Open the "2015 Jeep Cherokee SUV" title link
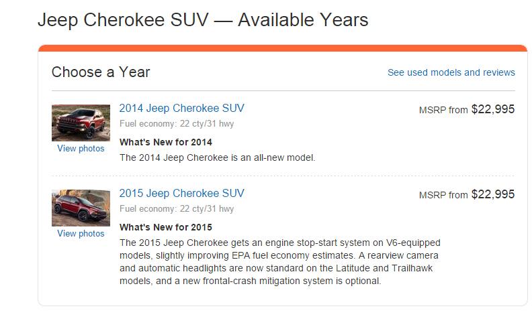Image resolution: width=532 pixels, height=331 pixels. point(181,194)
